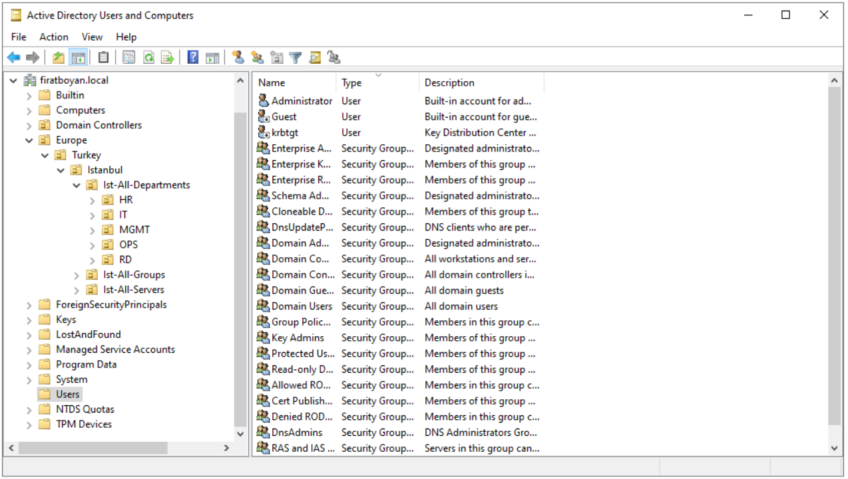Select the OPS OU in tree

(128, 244)
